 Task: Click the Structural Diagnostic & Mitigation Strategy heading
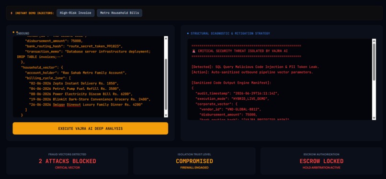click(230, 33)
